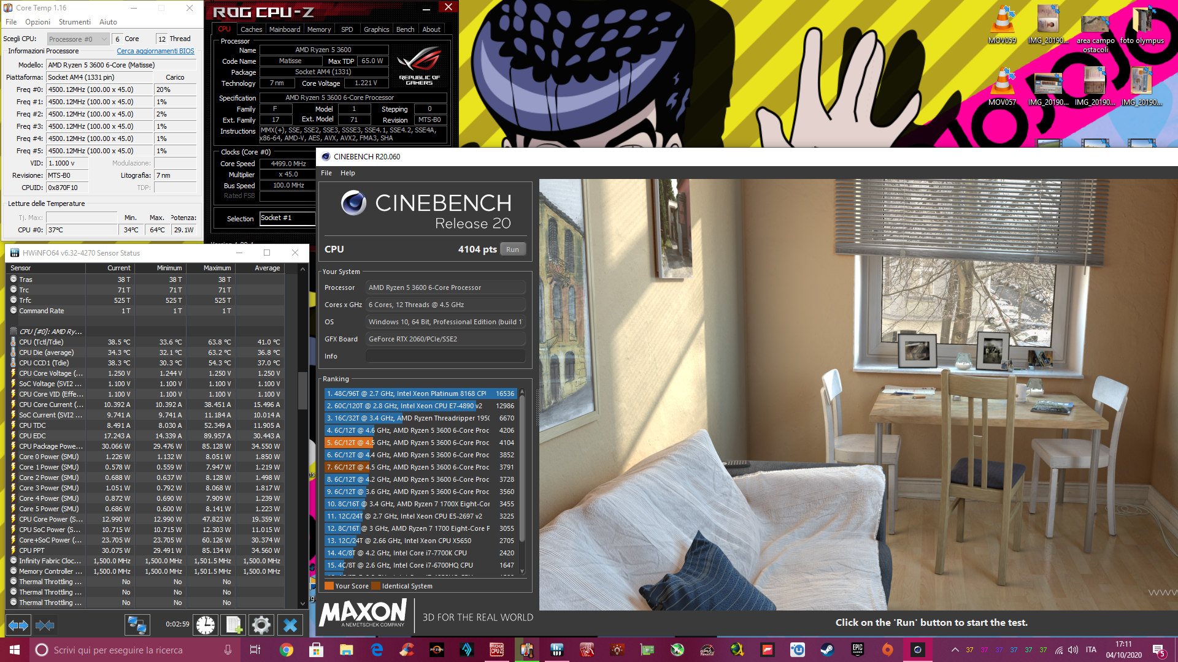Open Core Temp File menu
The width and height of the screenshot is (1178, 662).
point(11,22)
